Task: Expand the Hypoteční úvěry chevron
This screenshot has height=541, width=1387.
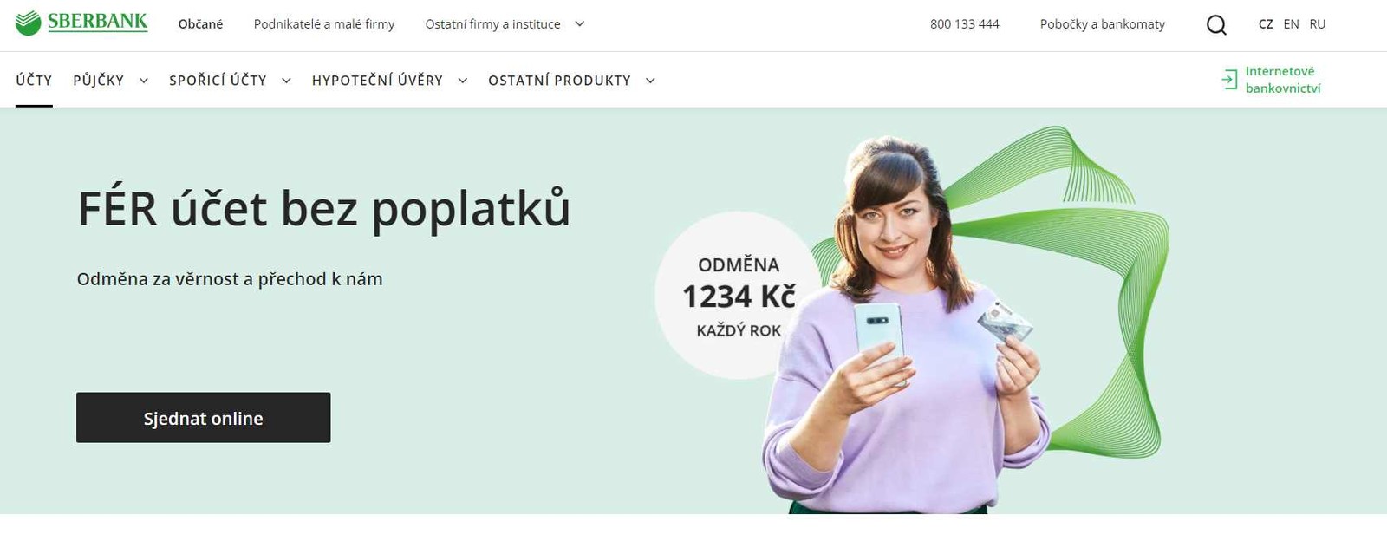Action: tap(463, 81)
